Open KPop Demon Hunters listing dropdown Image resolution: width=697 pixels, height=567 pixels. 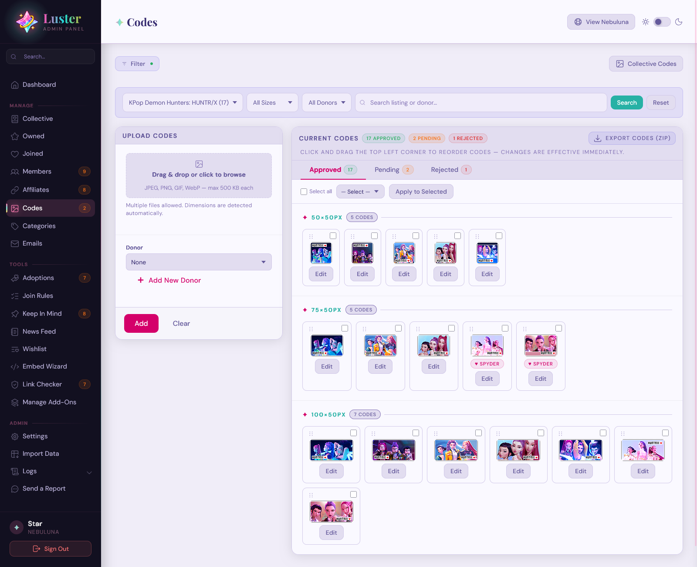183,102
